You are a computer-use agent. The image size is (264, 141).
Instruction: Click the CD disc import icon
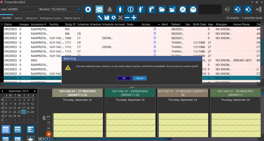[183, 10]
